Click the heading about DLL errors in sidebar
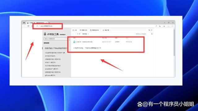 (56, 48)
